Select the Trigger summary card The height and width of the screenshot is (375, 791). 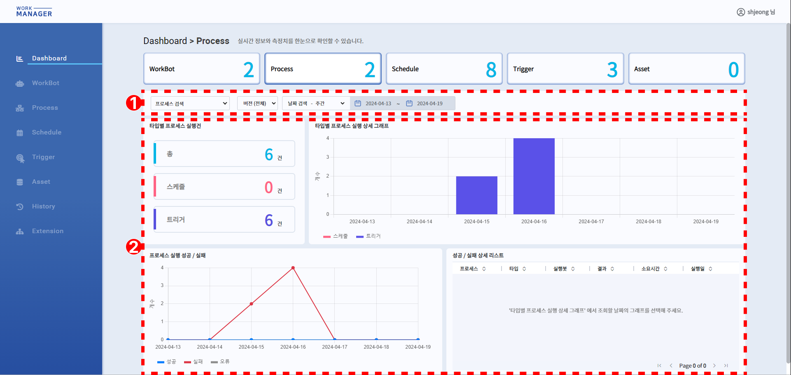click(565, 69)
